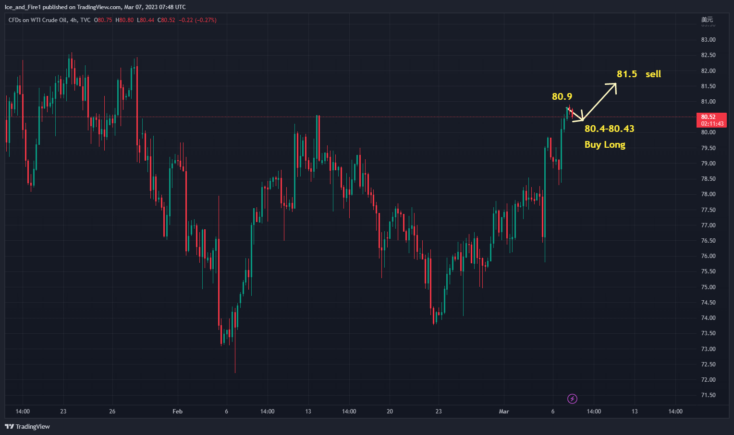Select the 'Buy Long' annotation text
Screen dimensions: 734x435
605,144
